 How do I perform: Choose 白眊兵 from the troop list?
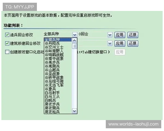click(58, 100)
